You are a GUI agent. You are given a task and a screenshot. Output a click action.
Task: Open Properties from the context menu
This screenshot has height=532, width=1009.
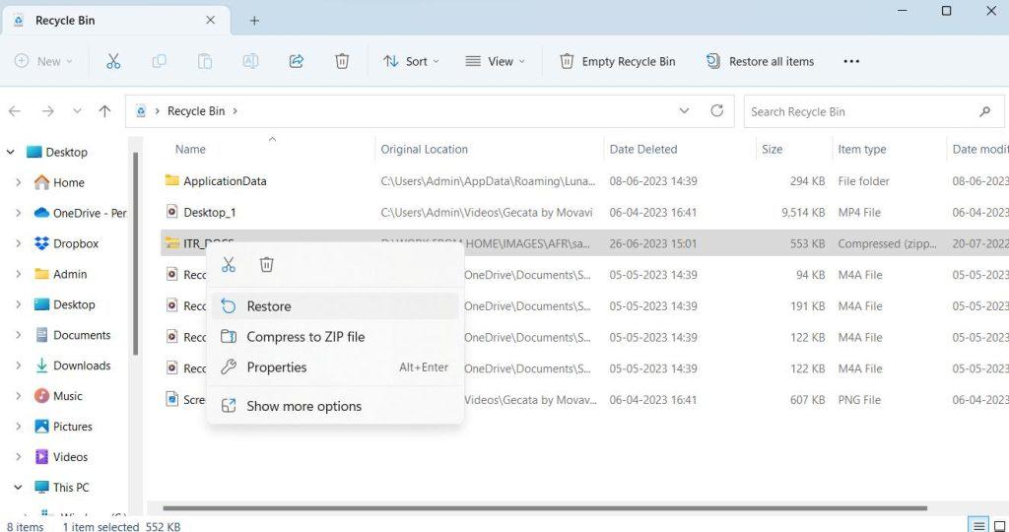[335, 367]
